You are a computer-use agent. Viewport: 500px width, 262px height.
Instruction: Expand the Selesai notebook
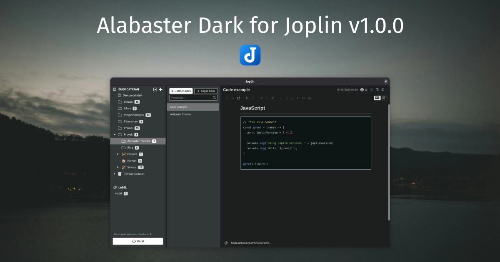(117, 167)
